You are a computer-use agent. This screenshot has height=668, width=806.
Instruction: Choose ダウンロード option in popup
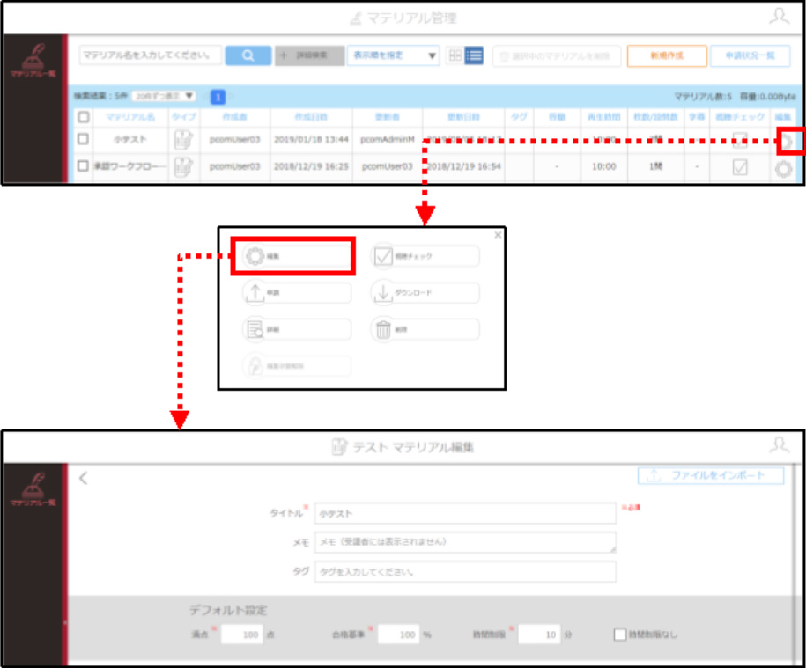(x=425, y=293)
